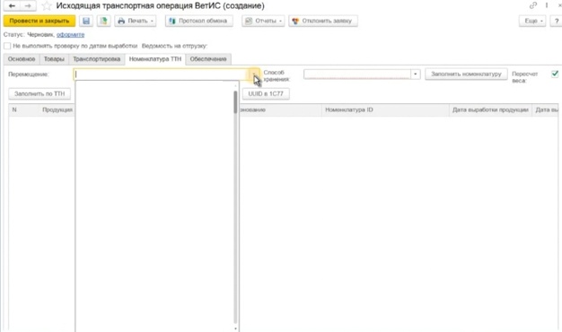Toggle Не выполнять проверку по датам выработки checkbox
The width and height of the screenshot is (562, 332).
click(x=7, y=46)
